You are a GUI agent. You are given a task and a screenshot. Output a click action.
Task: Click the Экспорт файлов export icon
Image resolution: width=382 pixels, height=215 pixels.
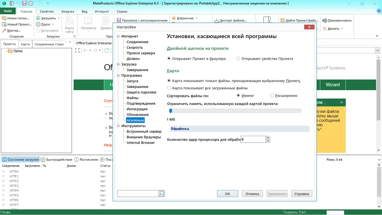217,20
